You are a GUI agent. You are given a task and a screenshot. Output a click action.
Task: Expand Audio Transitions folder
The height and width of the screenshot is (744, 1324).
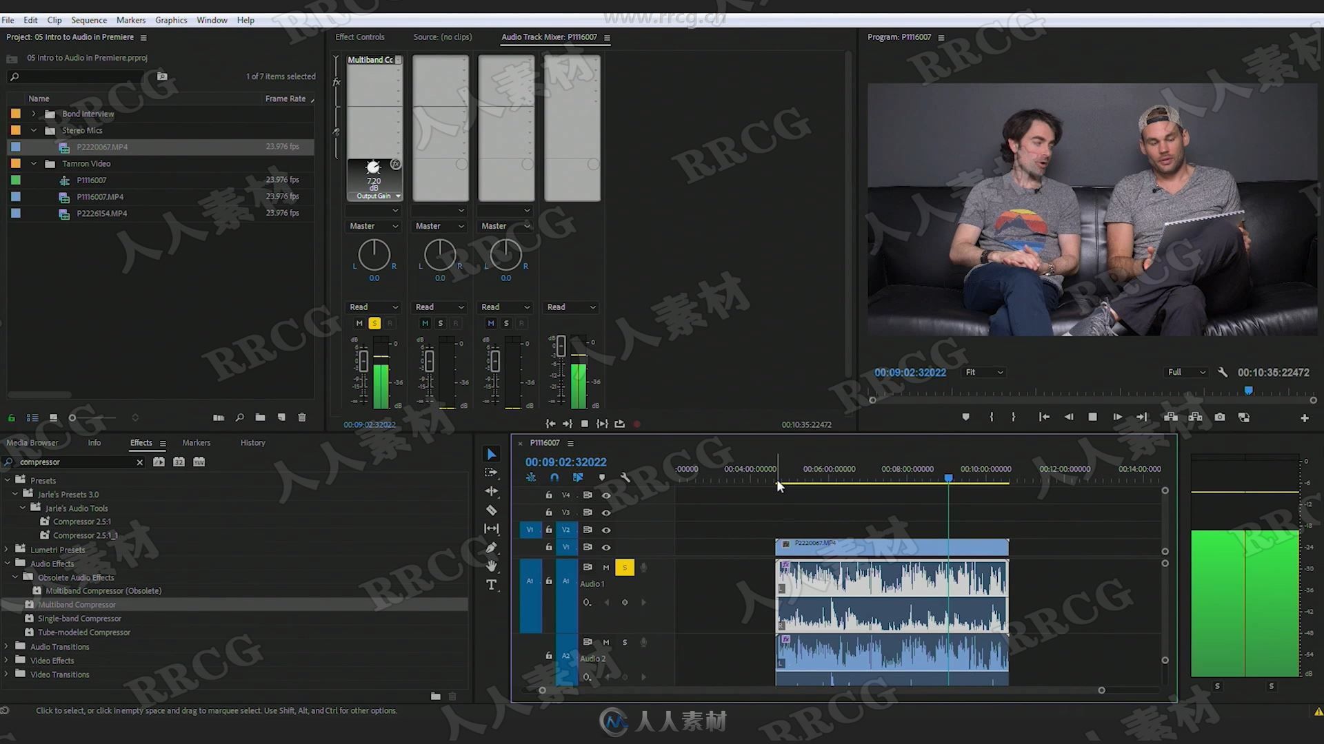pos(7,646)
